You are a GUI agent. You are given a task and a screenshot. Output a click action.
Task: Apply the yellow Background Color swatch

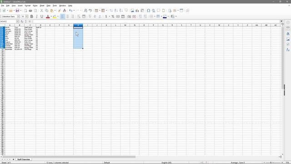55,16
